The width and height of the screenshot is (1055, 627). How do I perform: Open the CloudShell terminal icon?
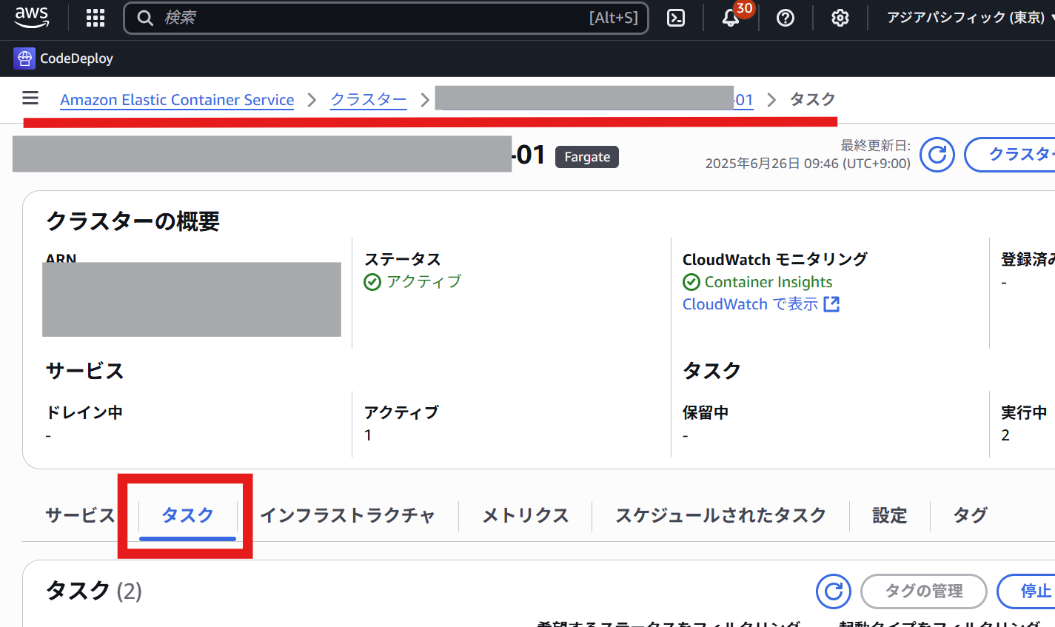click(676, 18)
